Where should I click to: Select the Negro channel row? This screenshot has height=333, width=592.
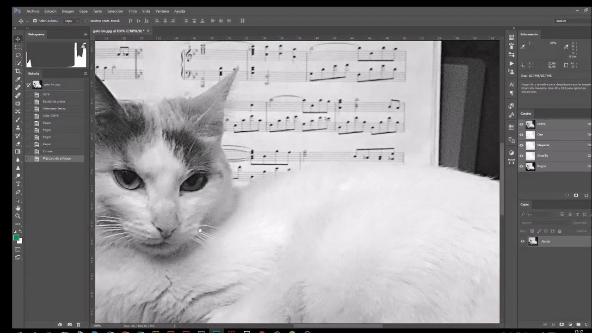(555, 166)
